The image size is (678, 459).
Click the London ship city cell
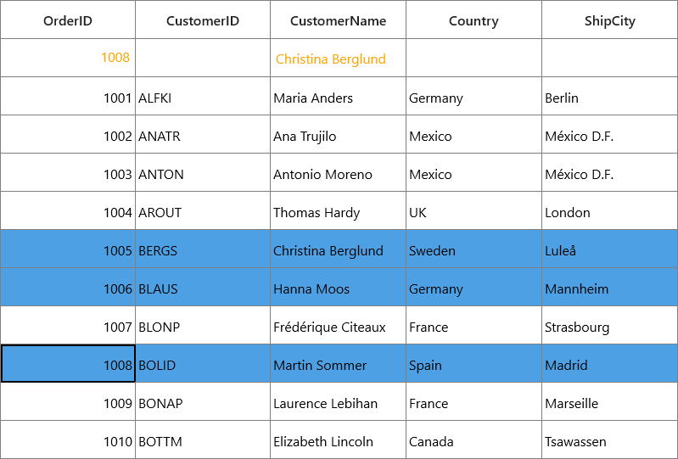(609, 210)
